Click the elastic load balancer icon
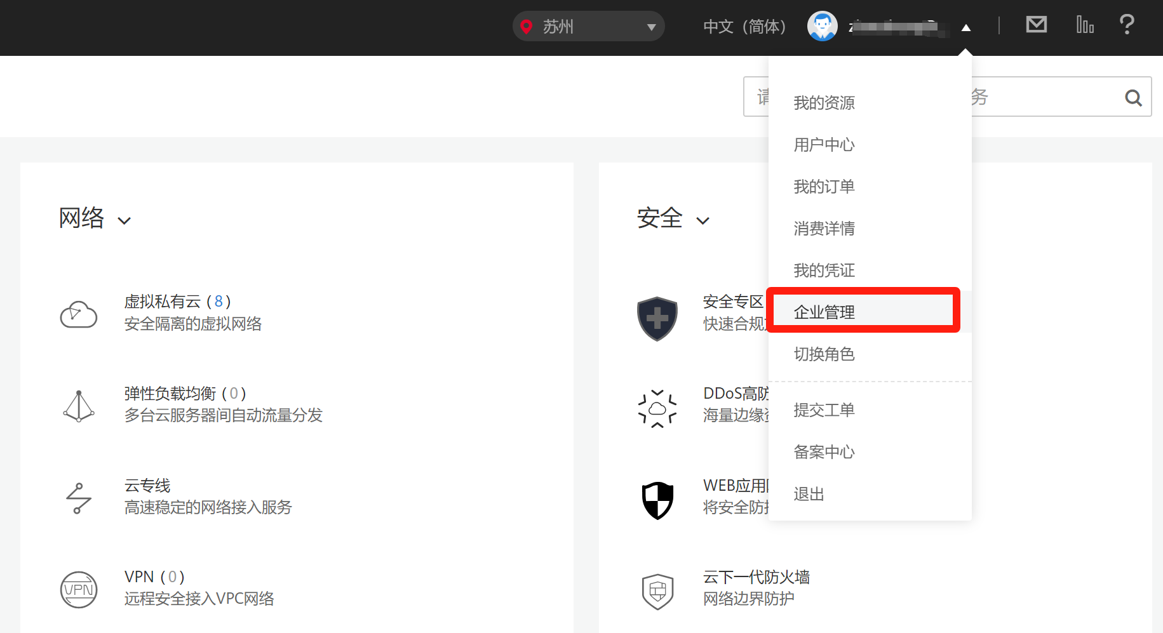This screenshot has height=633, width=1163. tap(79, 406)
